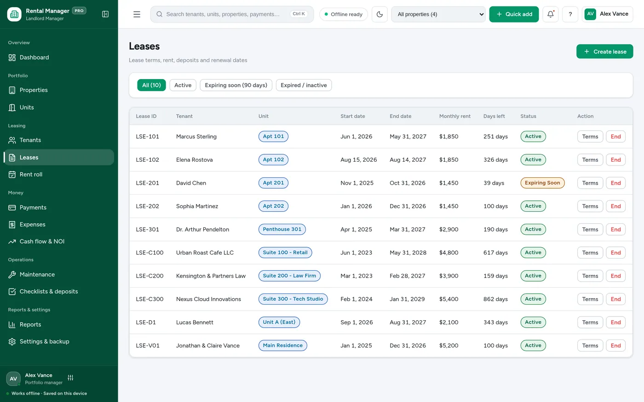Open Dashboard from sidebar

(x=59, y=57)
